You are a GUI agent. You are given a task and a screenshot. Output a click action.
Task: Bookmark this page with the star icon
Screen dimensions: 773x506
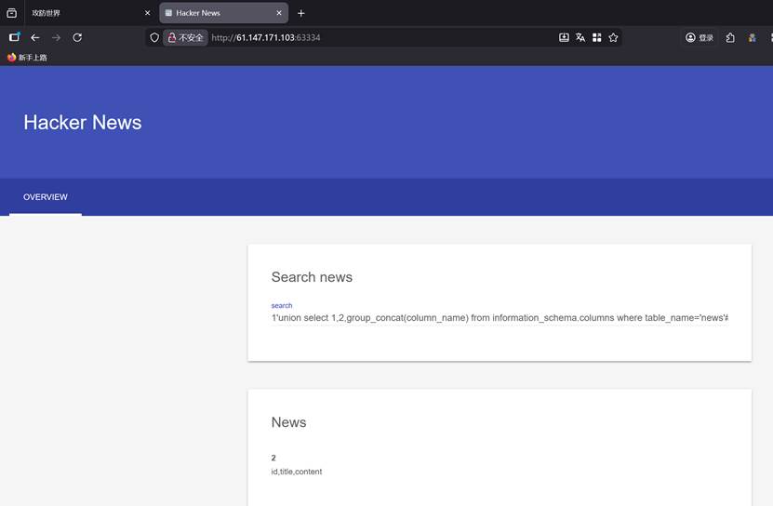click(613, 37)
